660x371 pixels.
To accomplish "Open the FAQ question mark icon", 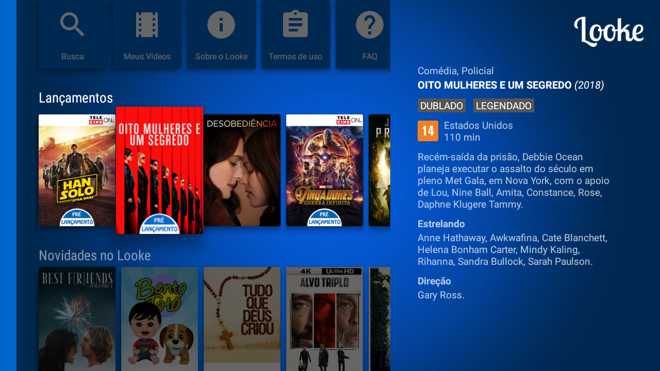I will coord(370,24).
